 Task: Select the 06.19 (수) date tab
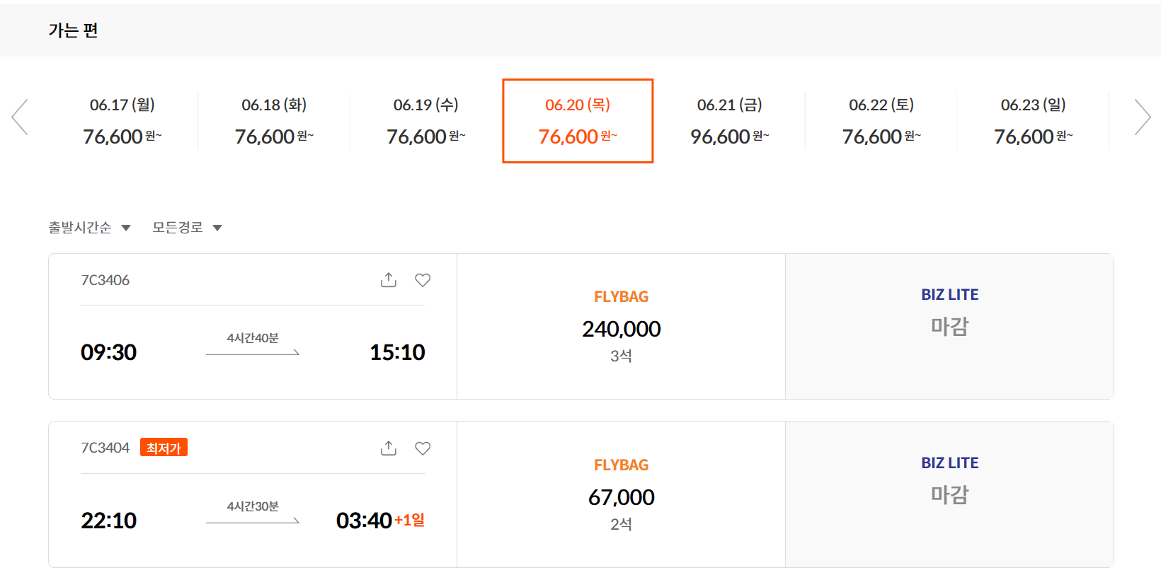[426, 121]
